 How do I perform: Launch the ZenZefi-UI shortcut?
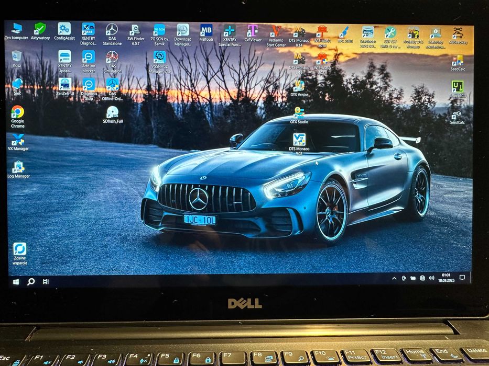point(65,86)
